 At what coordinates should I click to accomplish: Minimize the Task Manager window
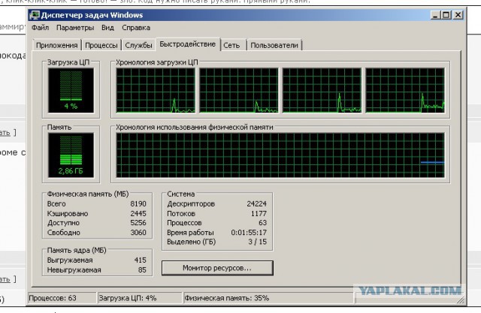tap(436, 15)
